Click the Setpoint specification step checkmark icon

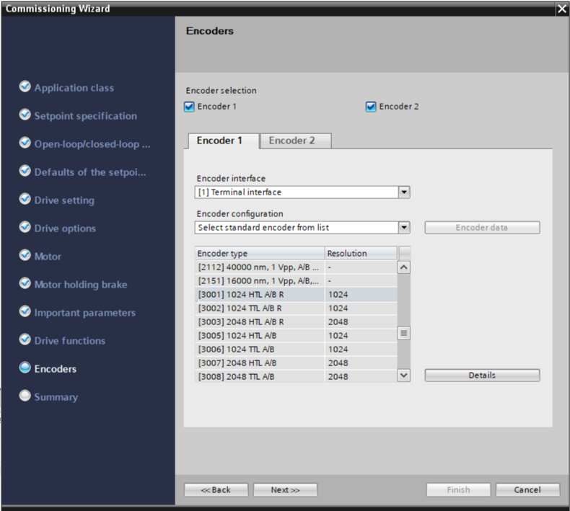[25, 115]
